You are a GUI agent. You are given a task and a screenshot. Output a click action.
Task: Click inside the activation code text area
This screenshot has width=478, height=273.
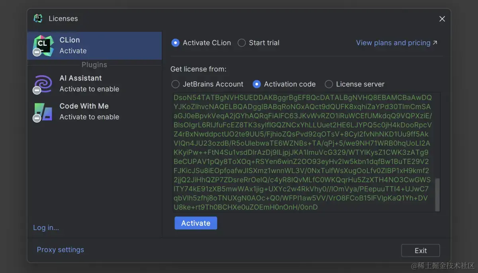pos(306,152)
